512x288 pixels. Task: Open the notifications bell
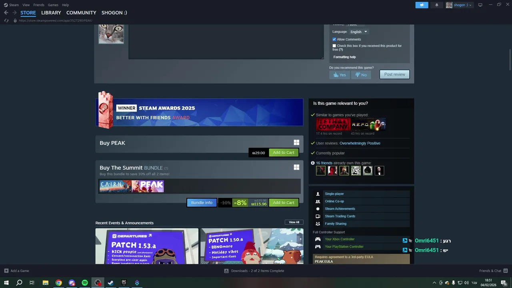pyautogui.click(x=436, y=5)
